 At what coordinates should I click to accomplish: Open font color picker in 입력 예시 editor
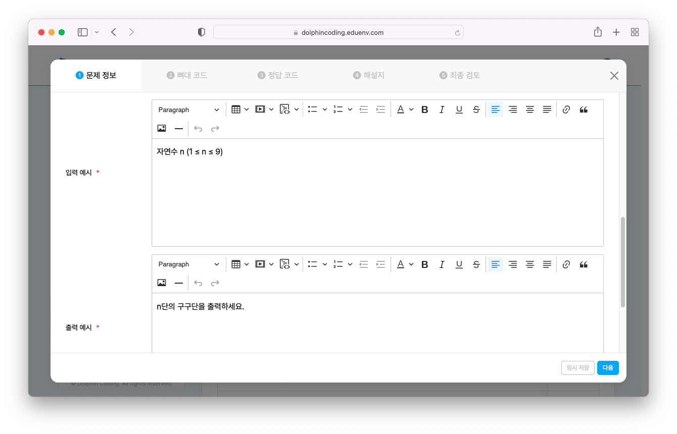(x=401, y=110)
